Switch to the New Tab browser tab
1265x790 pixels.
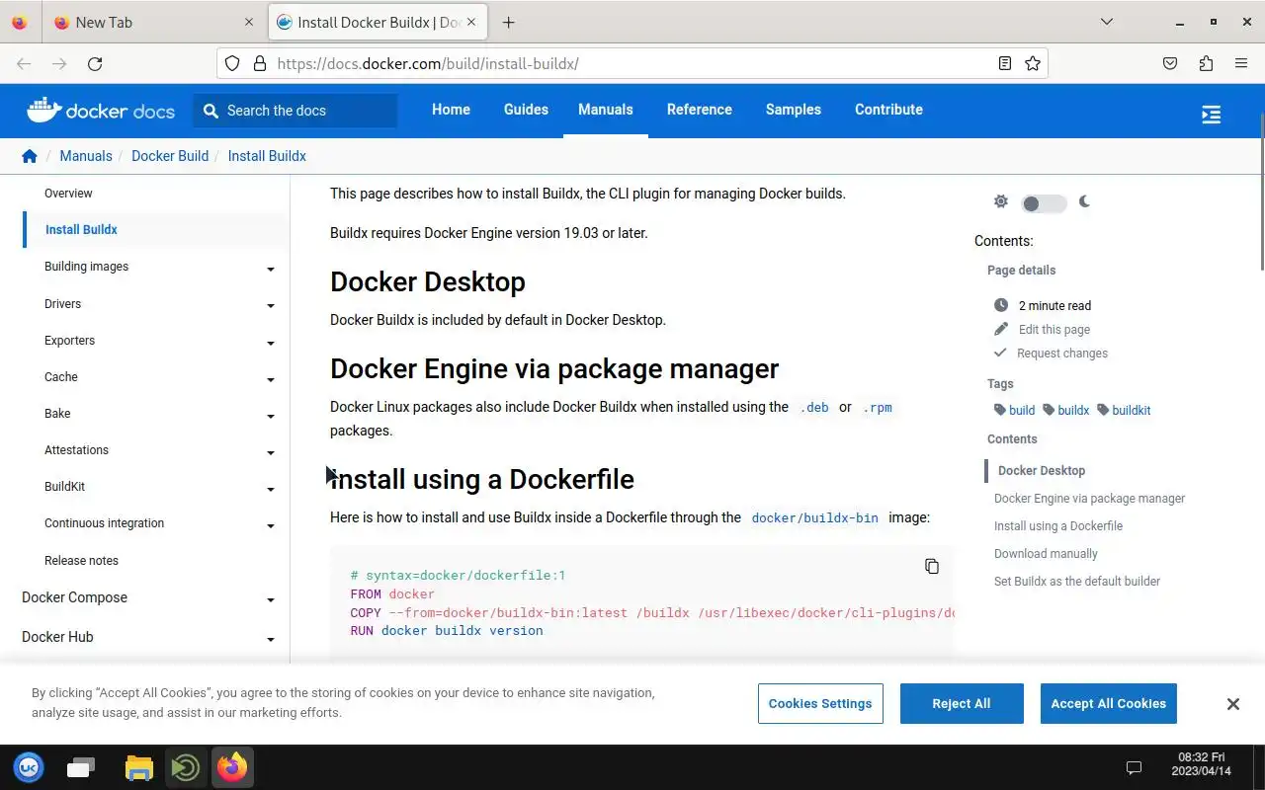(154, 22)
